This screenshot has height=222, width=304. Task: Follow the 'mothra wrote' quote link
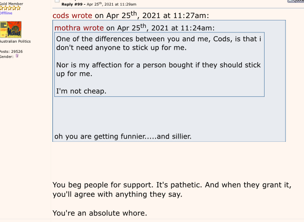[x=79, y=28]
